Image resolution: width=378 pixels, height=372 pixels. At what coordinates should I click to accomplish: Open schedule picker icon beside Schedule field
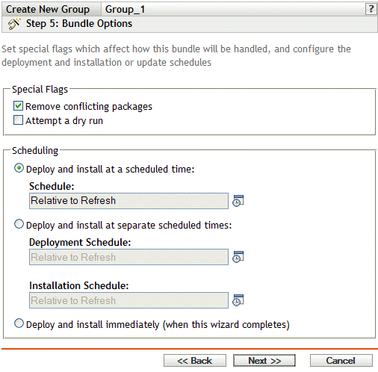click(238, 201)
